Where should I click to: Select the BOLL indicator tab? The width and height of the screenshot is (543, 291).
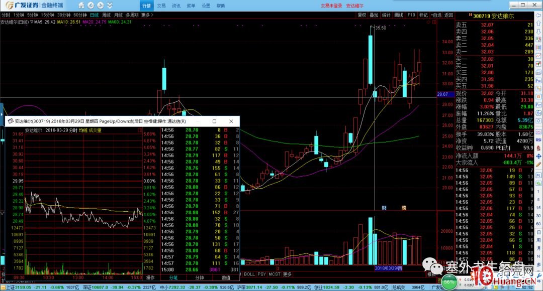click(249, 274)
